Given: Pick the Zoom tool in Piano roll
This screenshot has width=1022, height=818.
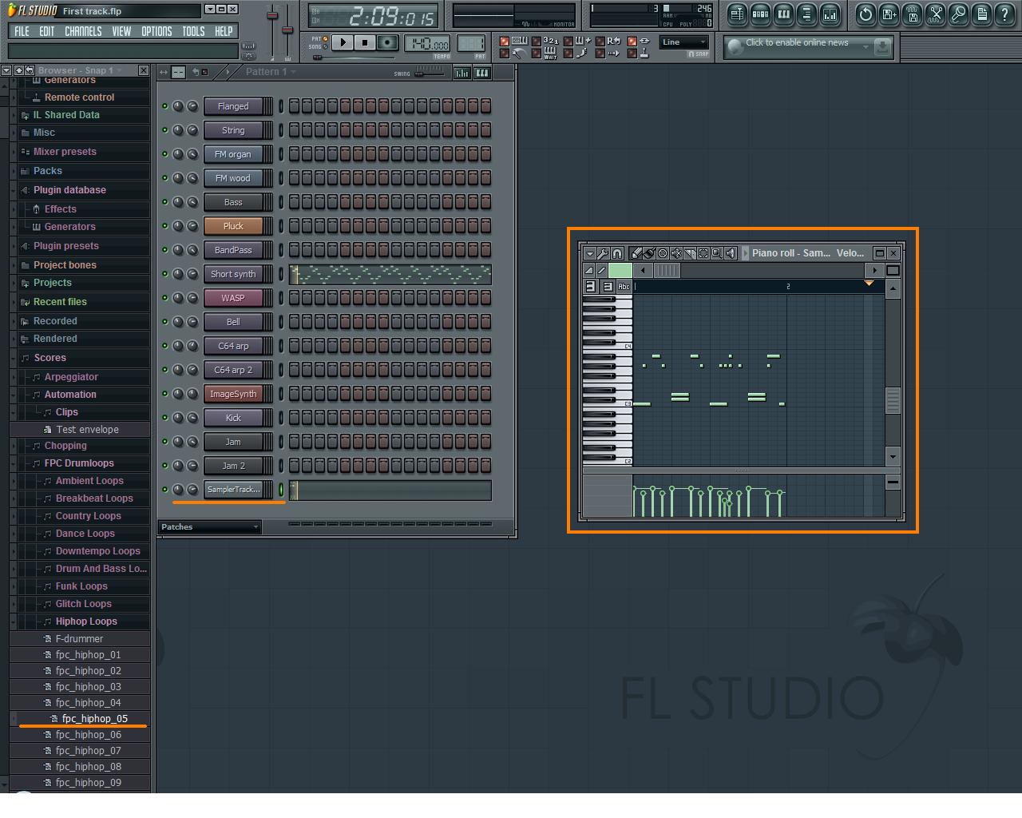Looking at the screenshot, I should pyautogui.click(x=717, y=253).
